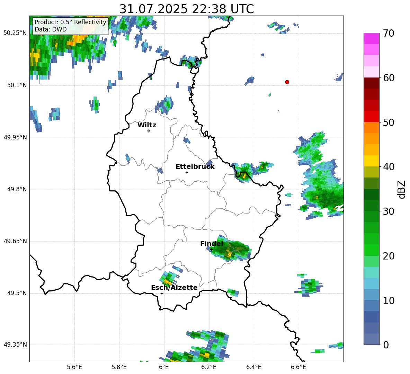410x374 pixels.
Task: Click the cross marker below Esch/Alzette
Action: click(x=162, y=293)
